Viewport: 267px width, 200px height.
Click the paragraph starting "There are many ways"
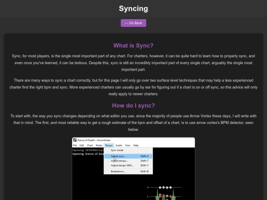133,87
